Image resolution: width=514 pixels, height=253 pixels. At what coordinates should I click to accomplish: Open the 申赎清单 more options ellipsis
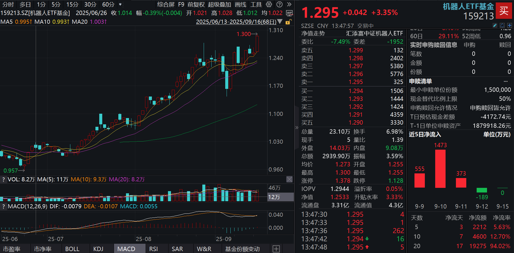click(x=506, y=81)
